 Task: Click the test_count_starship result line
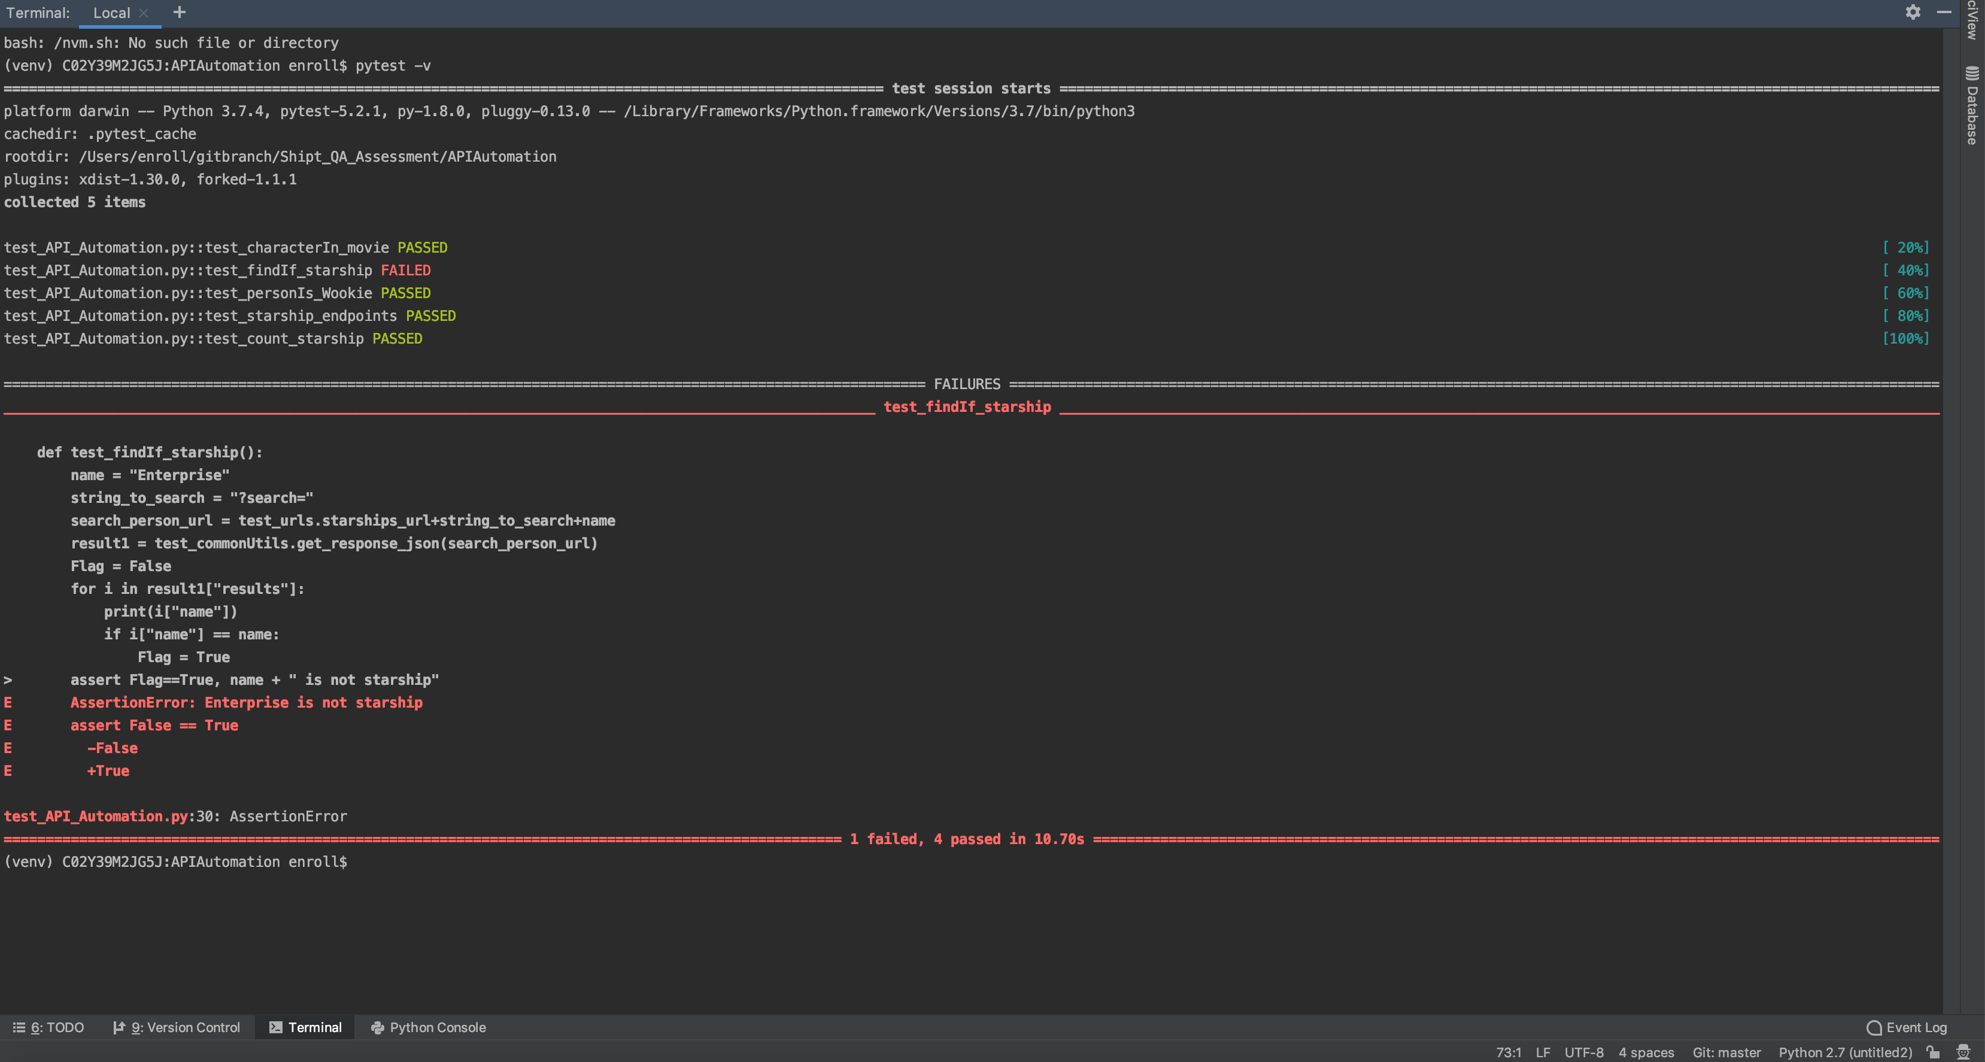pyautogui.click(x=213, y=338)
